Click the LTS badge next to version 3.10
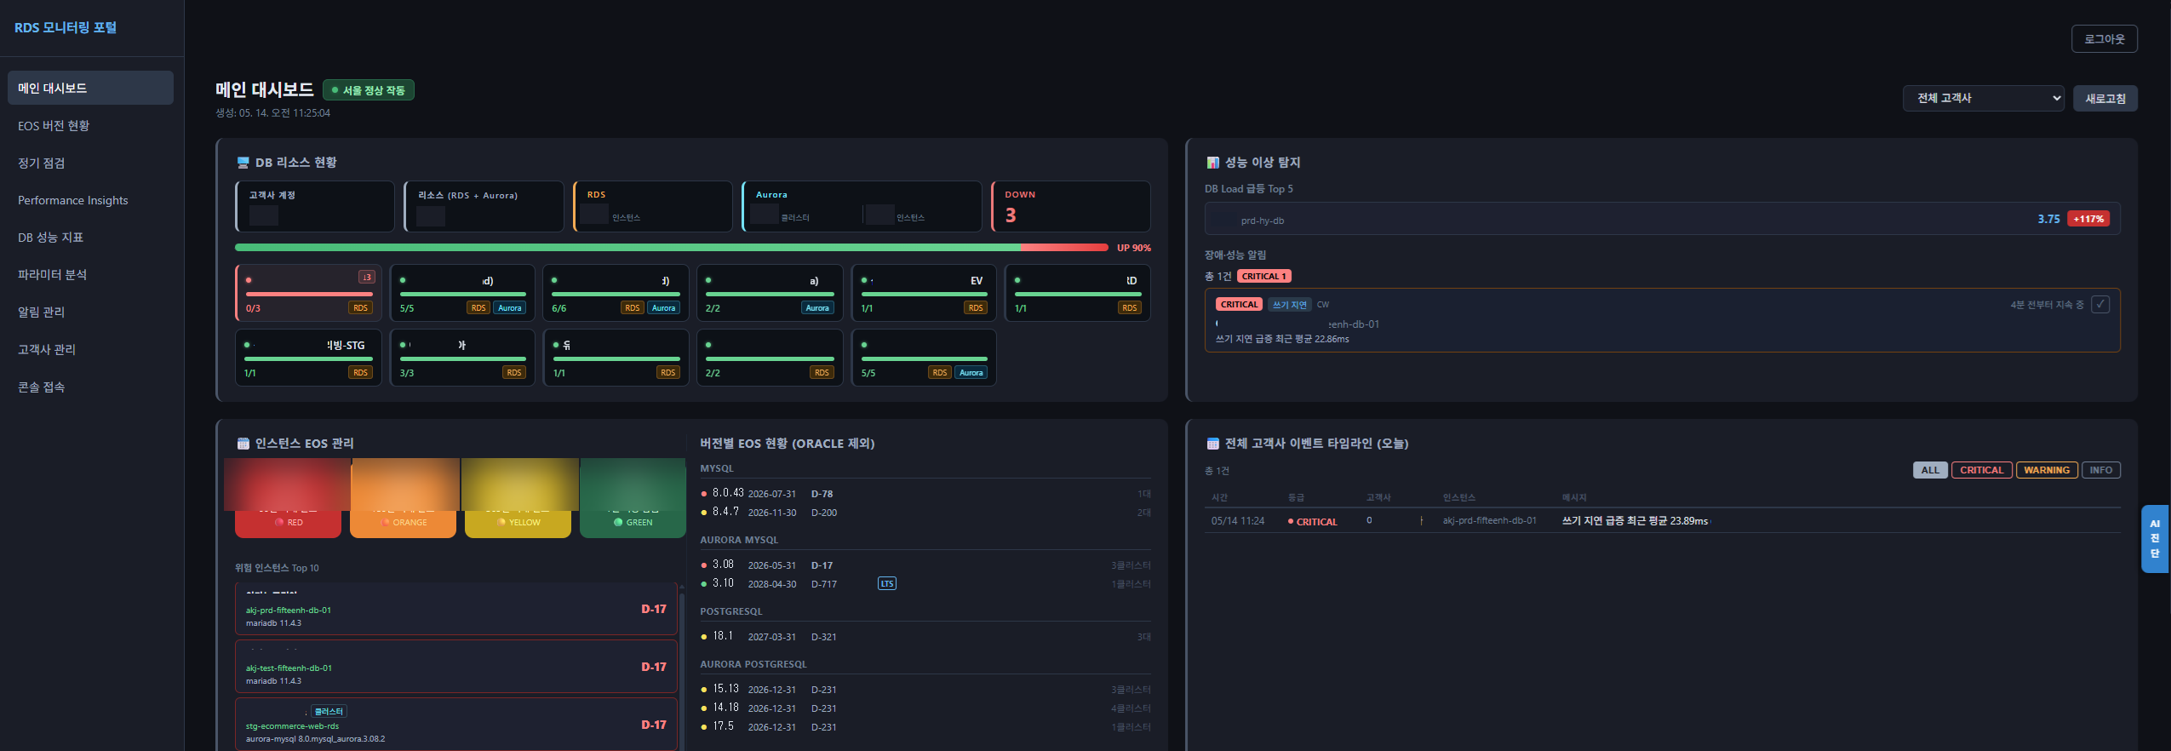The width and height of the screenshot is (2171, 751). click(x=887, y=584)
